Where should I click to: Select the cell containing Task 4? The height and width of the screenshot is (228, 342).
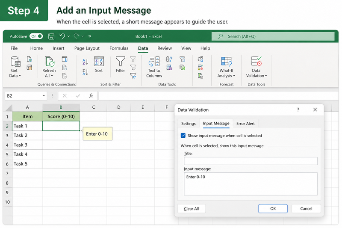(27, 154)
